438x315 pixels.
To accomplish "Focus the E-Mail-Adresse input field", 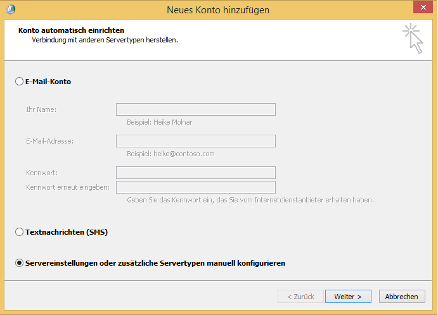I will [195, 141].
